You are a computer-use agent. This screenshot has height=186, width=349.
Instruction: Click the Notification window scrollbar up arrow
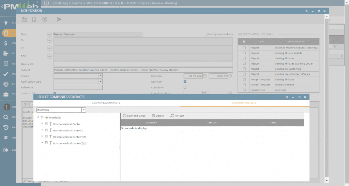(327, 16)
